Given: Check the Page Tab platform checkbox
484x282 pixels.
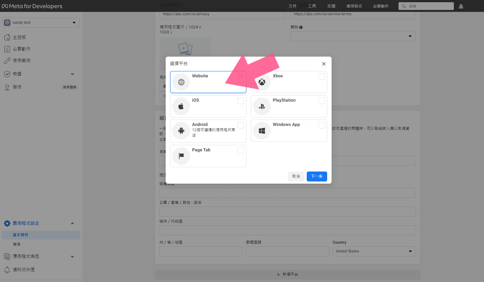Looking at the screenshot, I should tap(241, 151).
